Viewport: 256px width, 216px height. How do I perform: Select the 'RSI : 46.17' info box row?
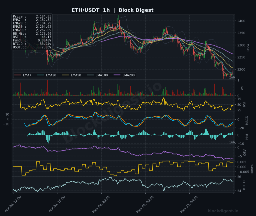32,37
